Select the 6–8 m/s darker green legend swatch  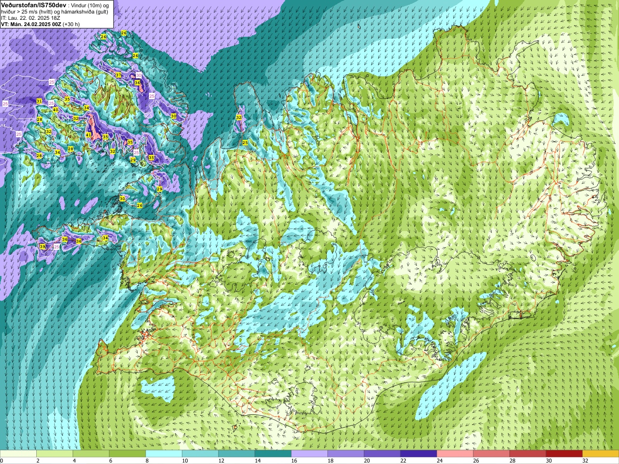127,454
